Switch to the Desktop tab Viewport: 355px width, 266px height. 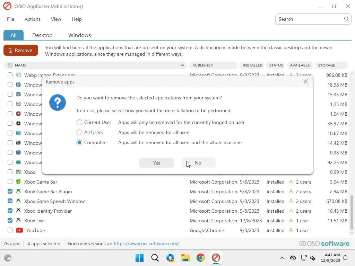(42, 35)
